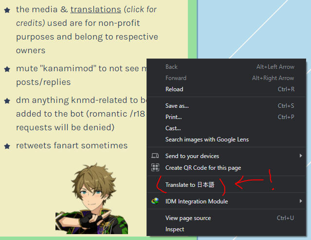Click the QR code icon
Screen dimensions: 311x240
tap(155, 167)
